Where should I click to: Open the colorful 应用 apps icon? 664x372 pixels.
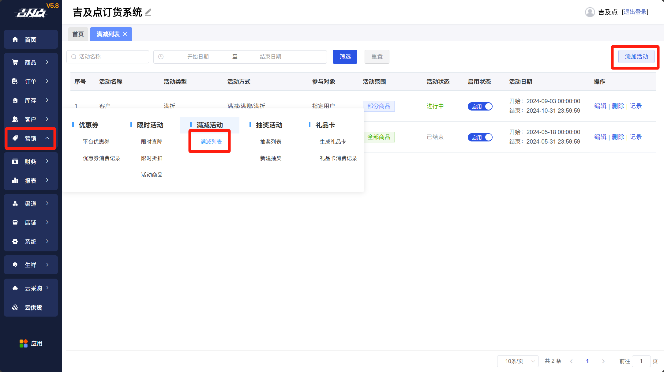[x=24, y=343]
